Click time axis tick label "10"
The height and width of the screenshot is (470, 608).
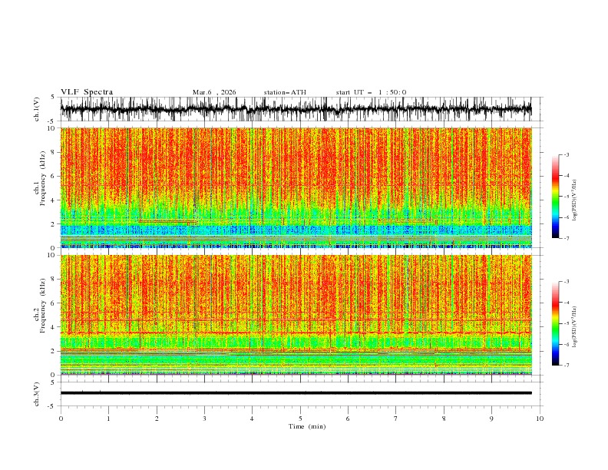click(x=540, y=419)
